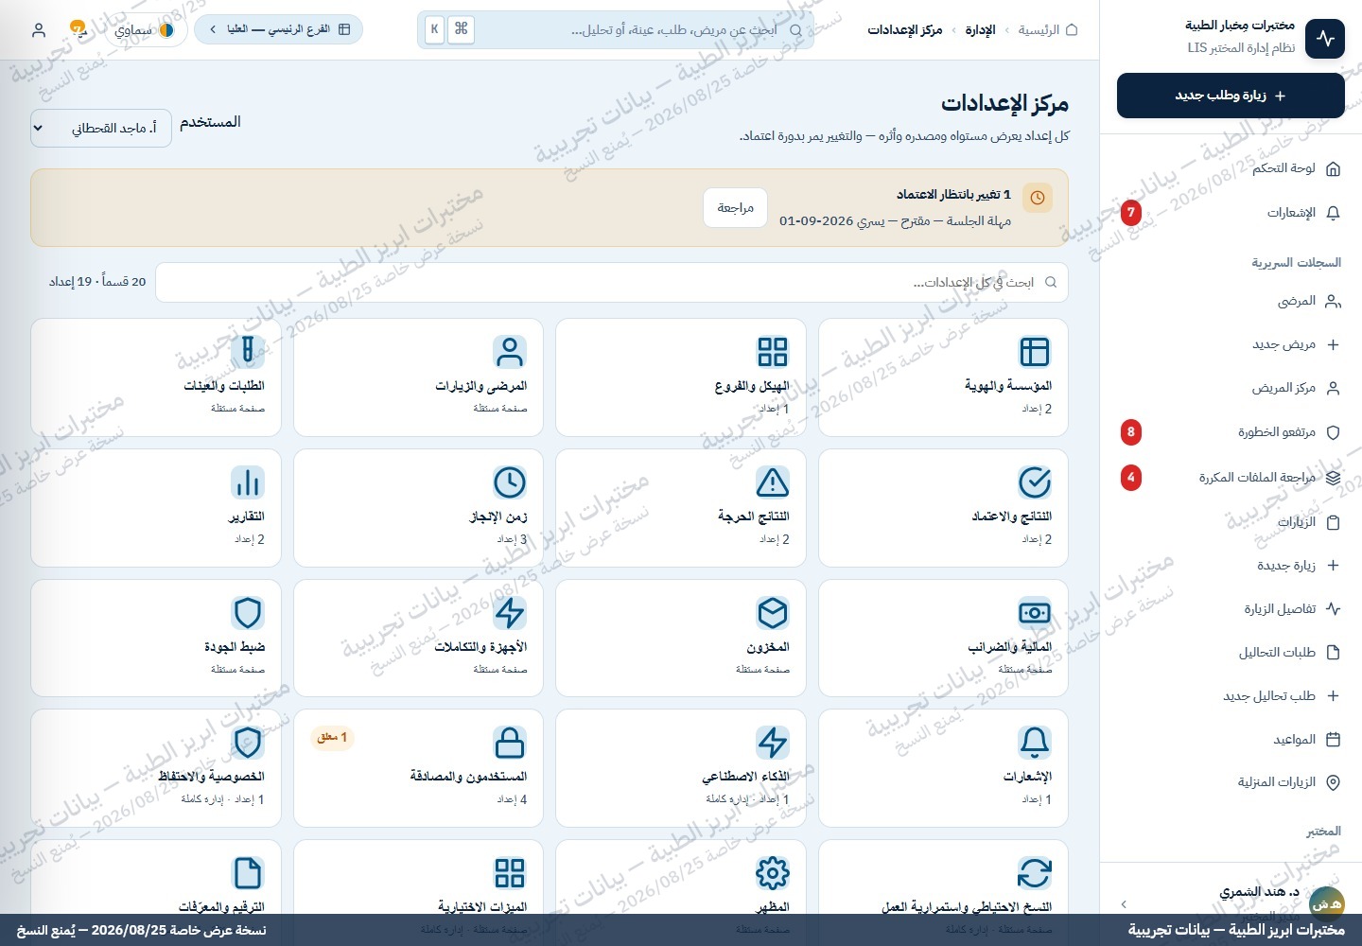Open the المستخدم dropdown showing أ. ماجد القحطاني
Viewport: 1362px width, 946px height.
pyautogui.click(x=101, y=128)
